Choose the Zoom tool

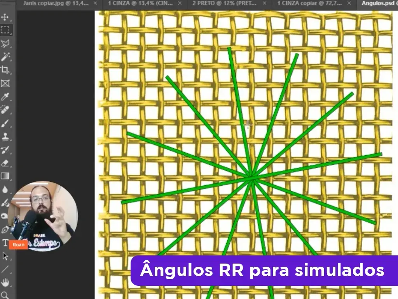[5, 295]
